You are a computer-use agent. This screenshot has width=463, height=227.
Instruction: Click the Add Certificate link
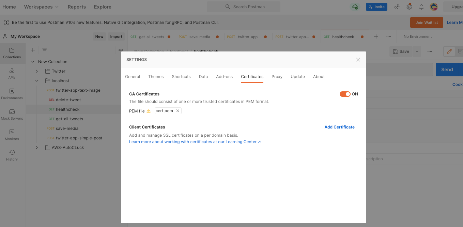tap(339, 127)
